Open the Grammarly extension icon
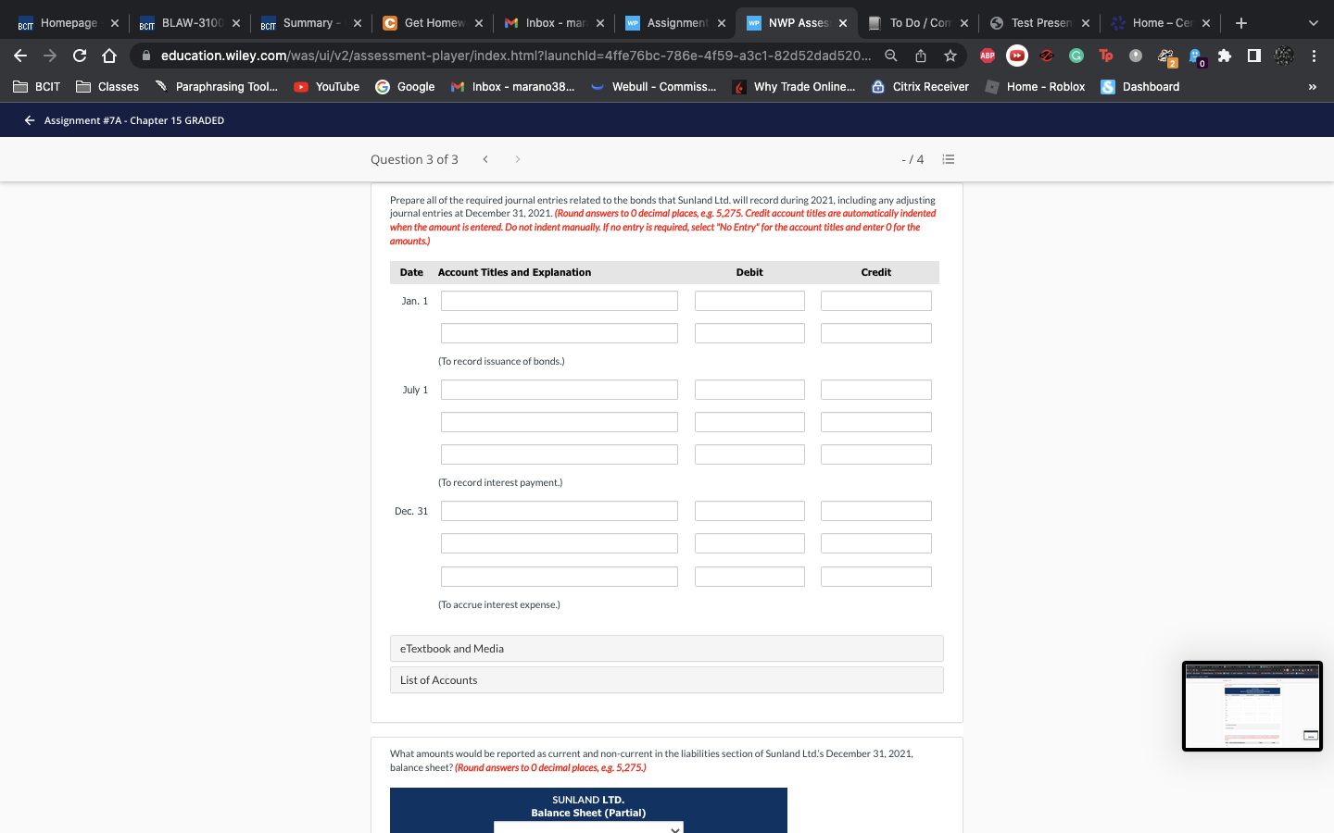 click(1076, 56)
